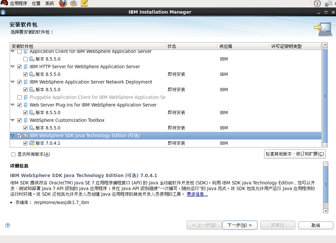Image resolution: width=336 pixels, height=243 pixels.
Task: Click version icon under Application Client row
Action: tap(32, 59)
